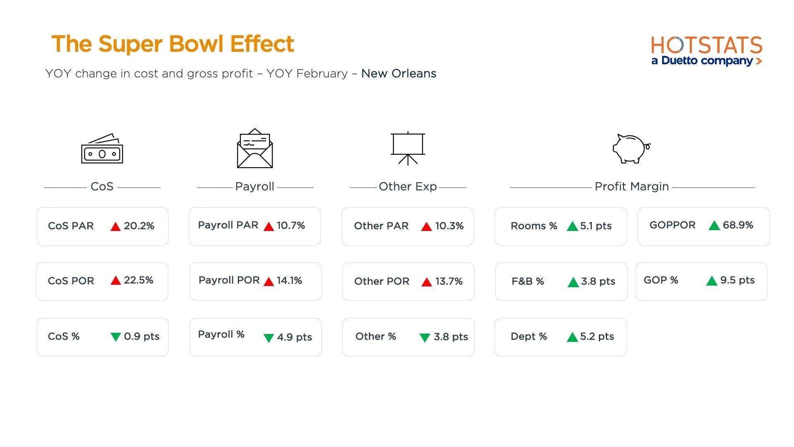Select the Rooms % 5.1 pts card
Viewport: 794px width, 447px height.
pyautogui.click(x=560, y=226)
